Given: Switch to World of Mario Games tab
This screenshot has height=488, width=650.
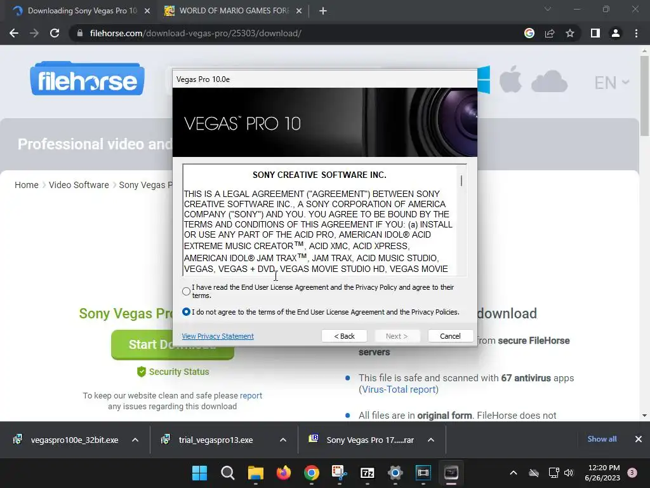Looking at the screenshot, I should point(234,11).
